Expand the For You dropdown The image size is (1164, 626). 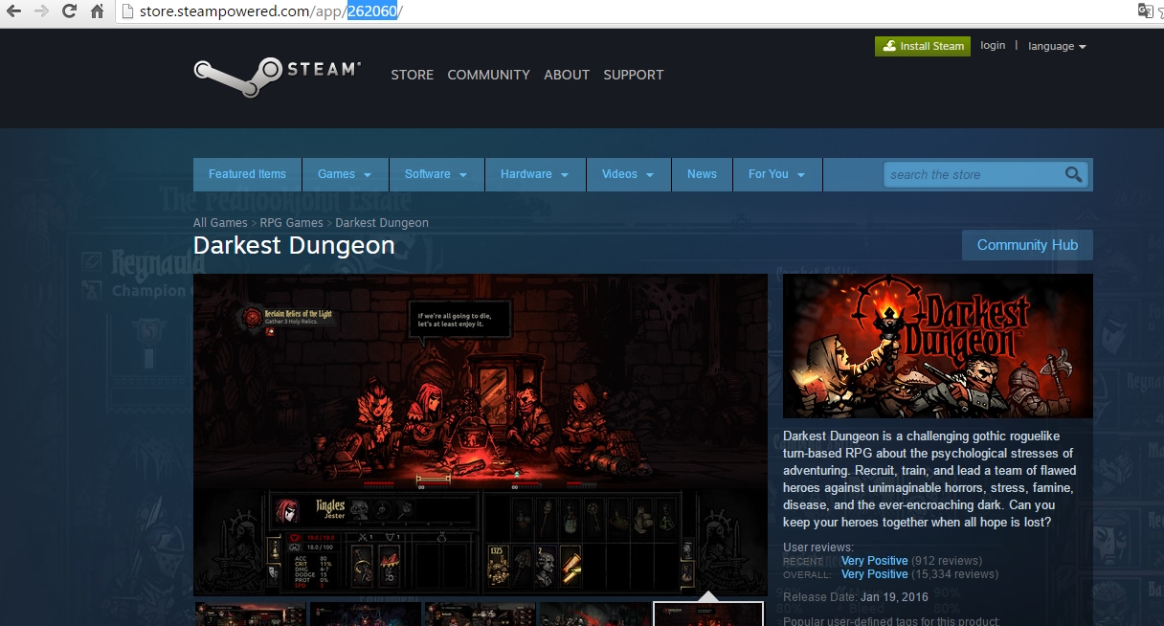[776, 174]
